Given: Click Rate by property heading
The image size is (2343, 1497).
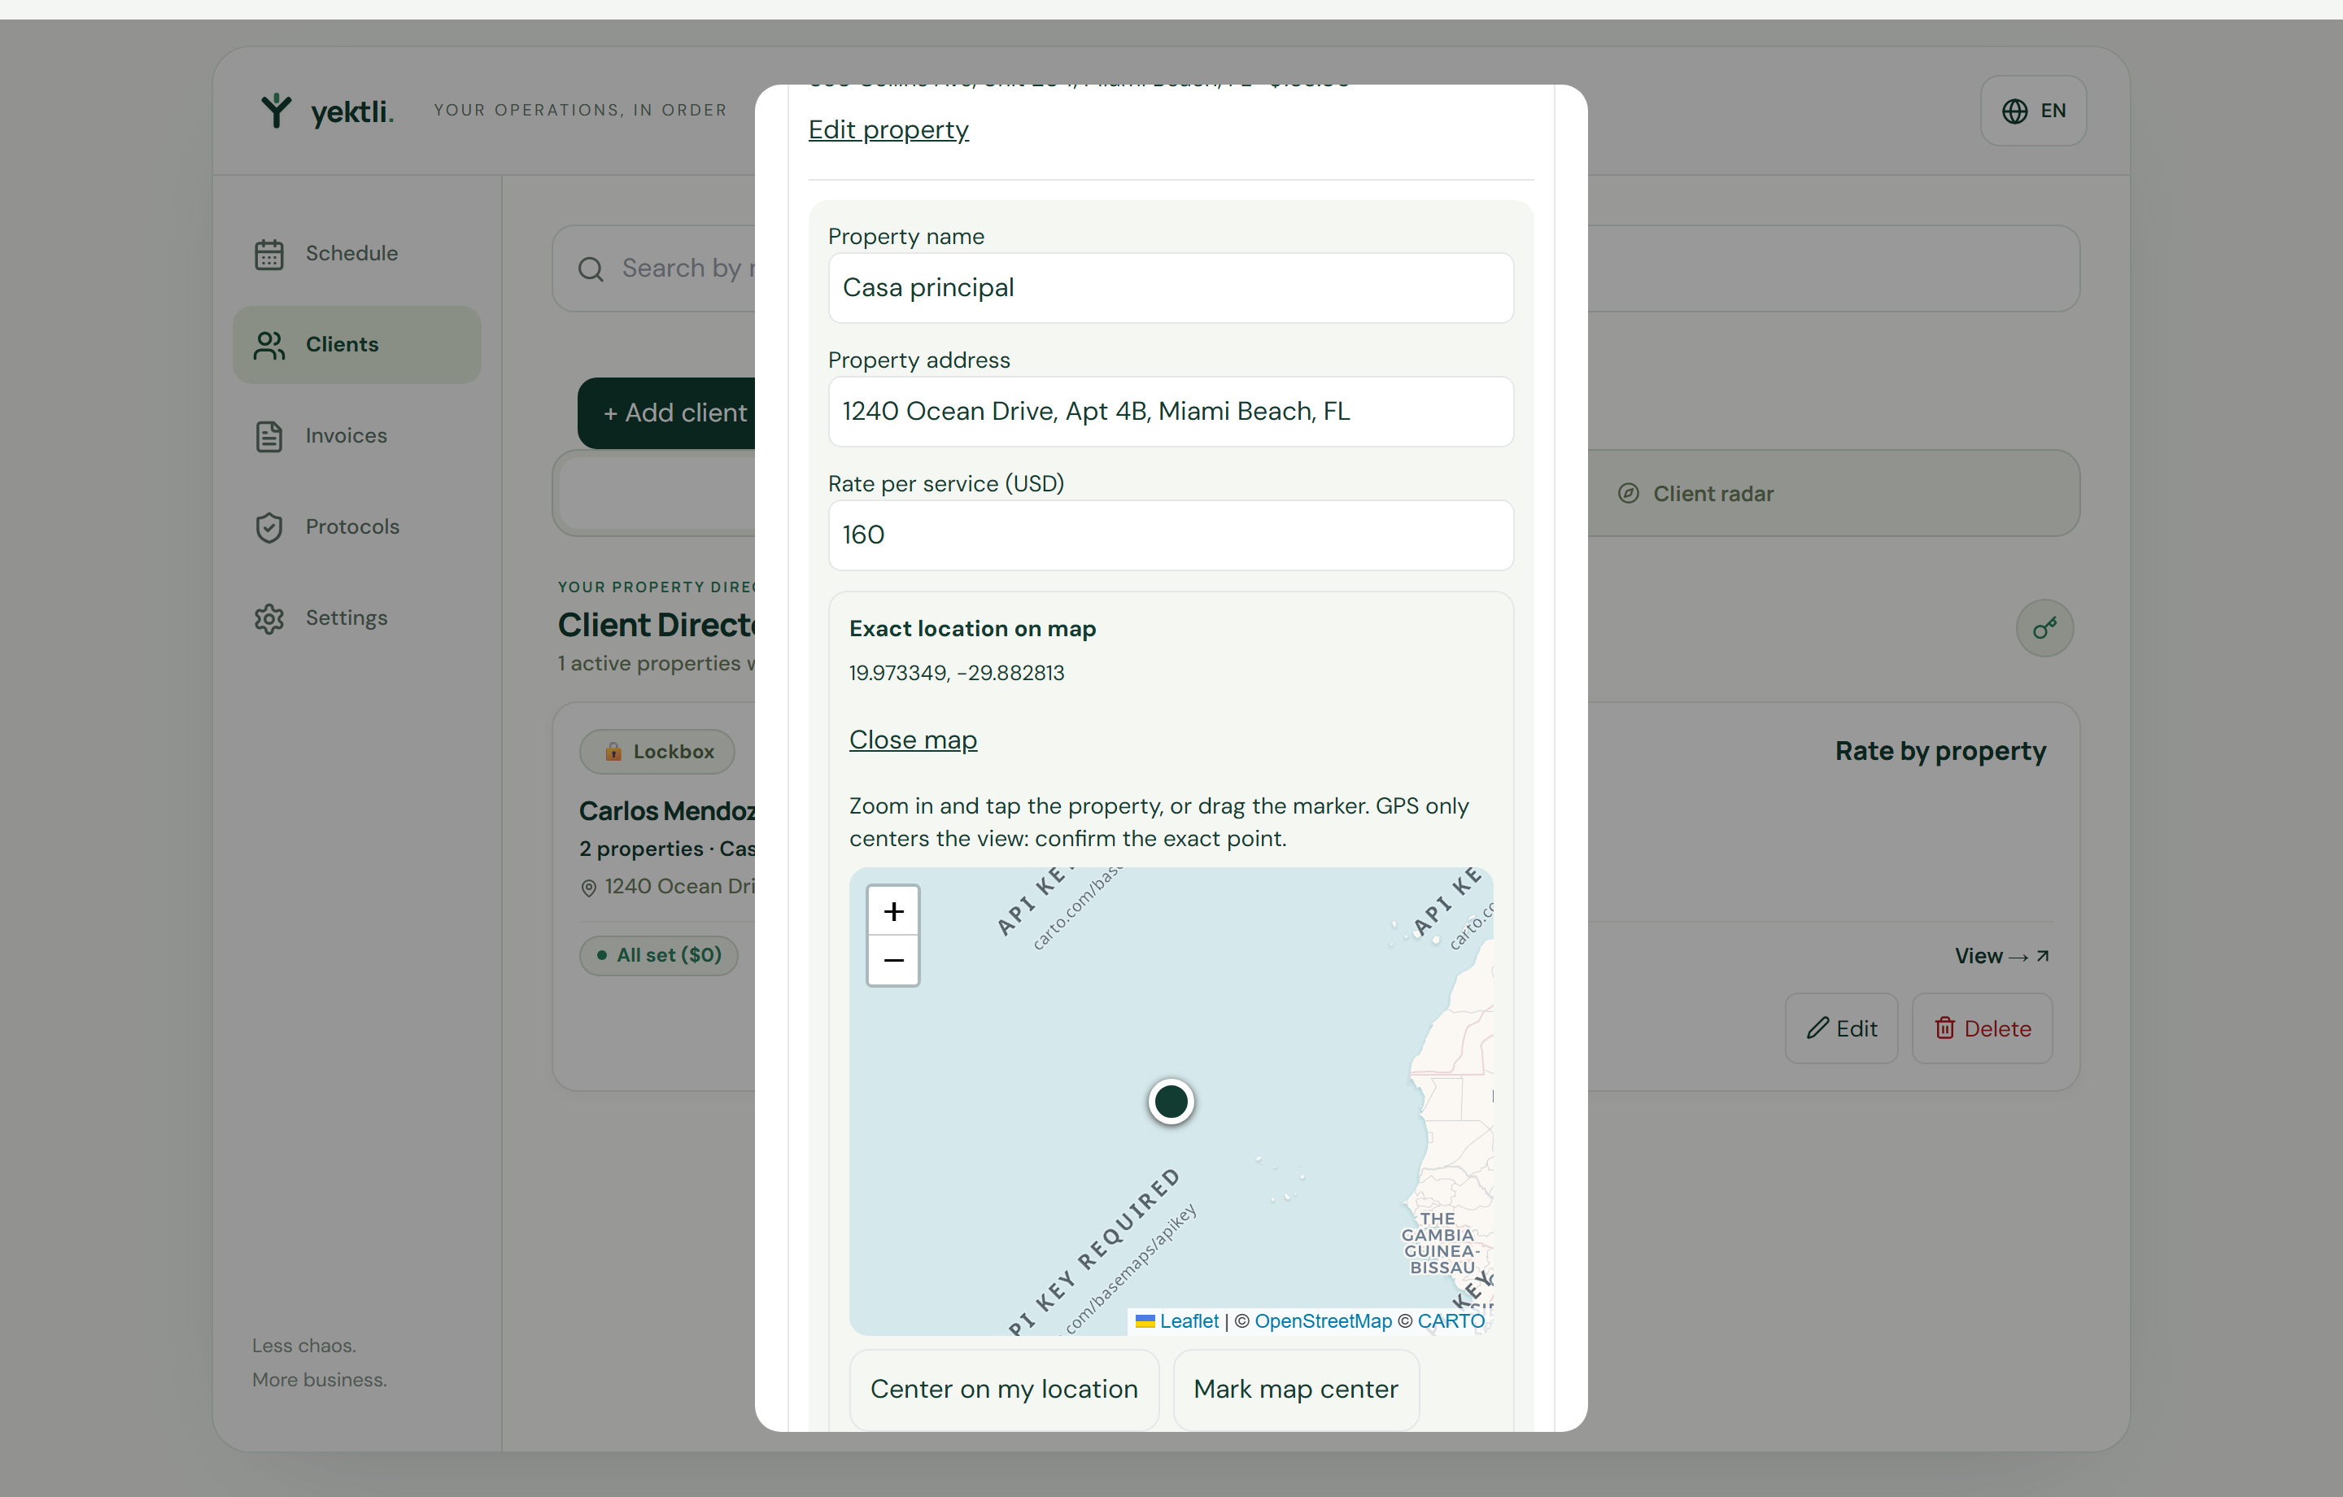Looking at the screenshot, I should tap(1940, 750).
